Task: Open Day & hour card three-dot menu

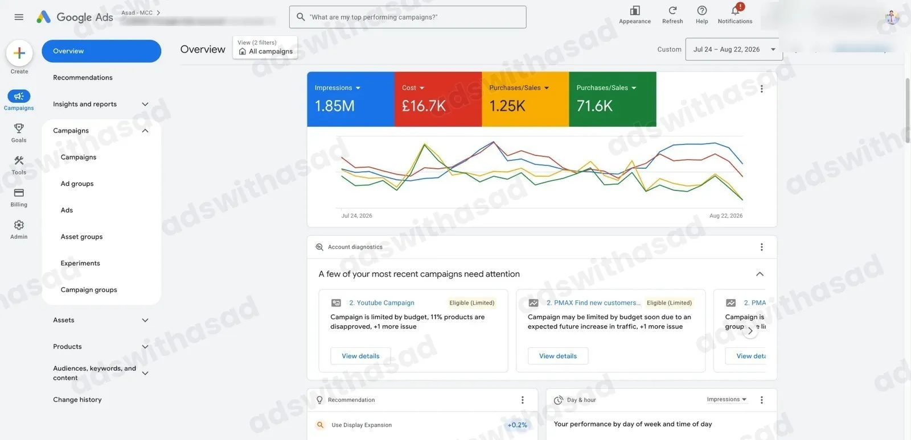Action: coord(762,400)
